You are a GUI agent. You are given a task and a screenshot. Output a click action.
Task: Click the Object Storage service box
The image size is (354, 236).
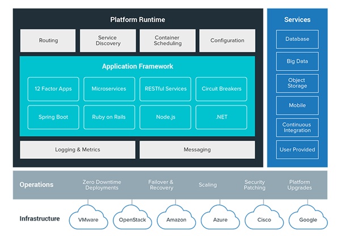297,83
